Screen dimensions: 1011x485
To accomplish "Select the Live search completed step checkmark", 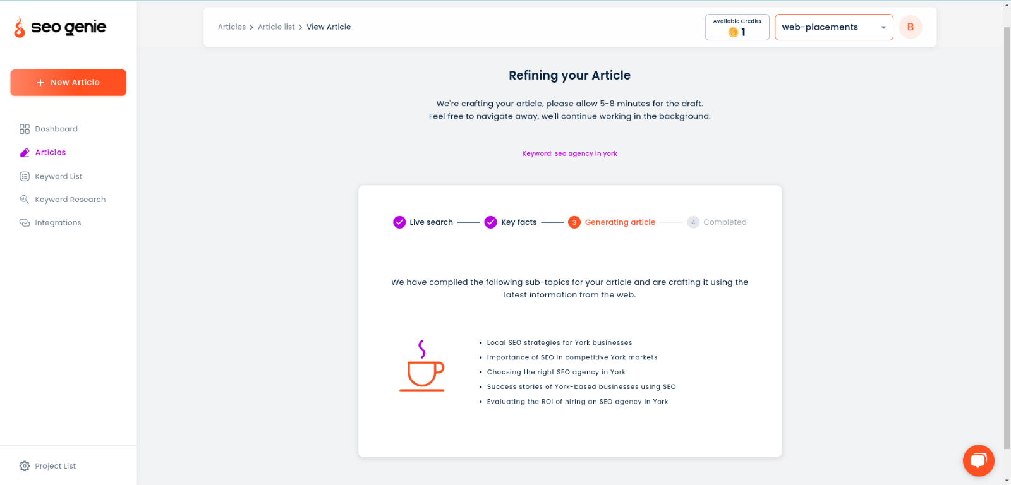I will pyautogui.click(x=399, y=222).
